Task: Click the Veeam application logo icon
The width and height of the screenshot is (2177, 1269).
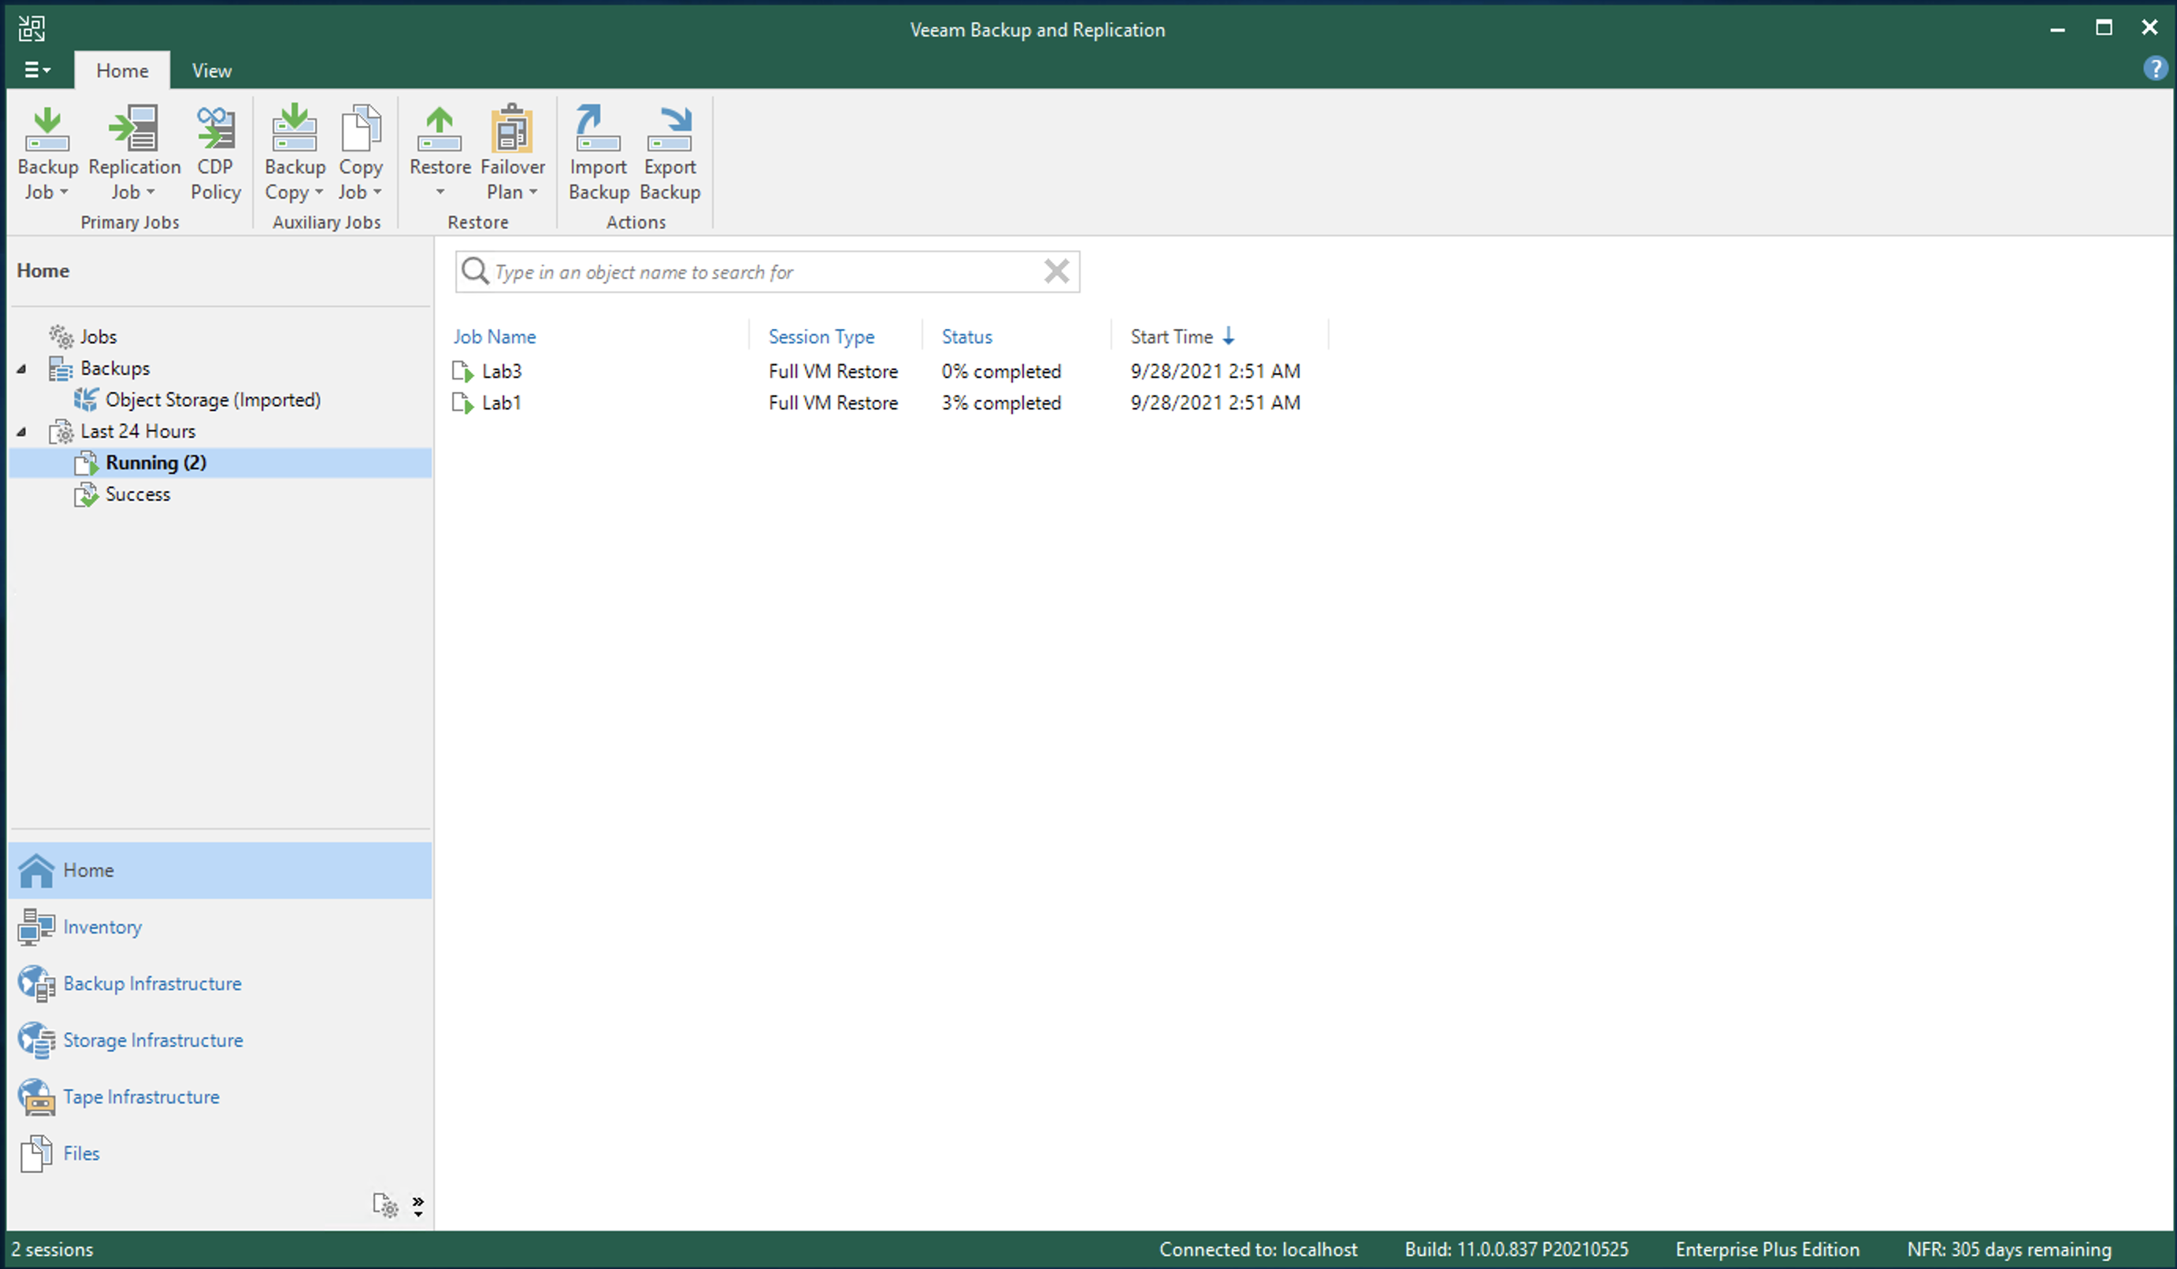Action: pos(32,28)
